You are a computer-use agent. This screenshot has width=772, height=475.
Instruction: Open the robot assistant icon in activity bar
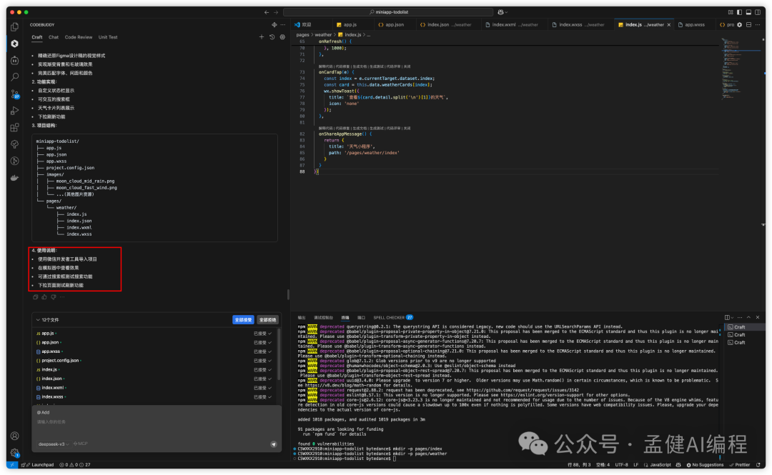15,60
